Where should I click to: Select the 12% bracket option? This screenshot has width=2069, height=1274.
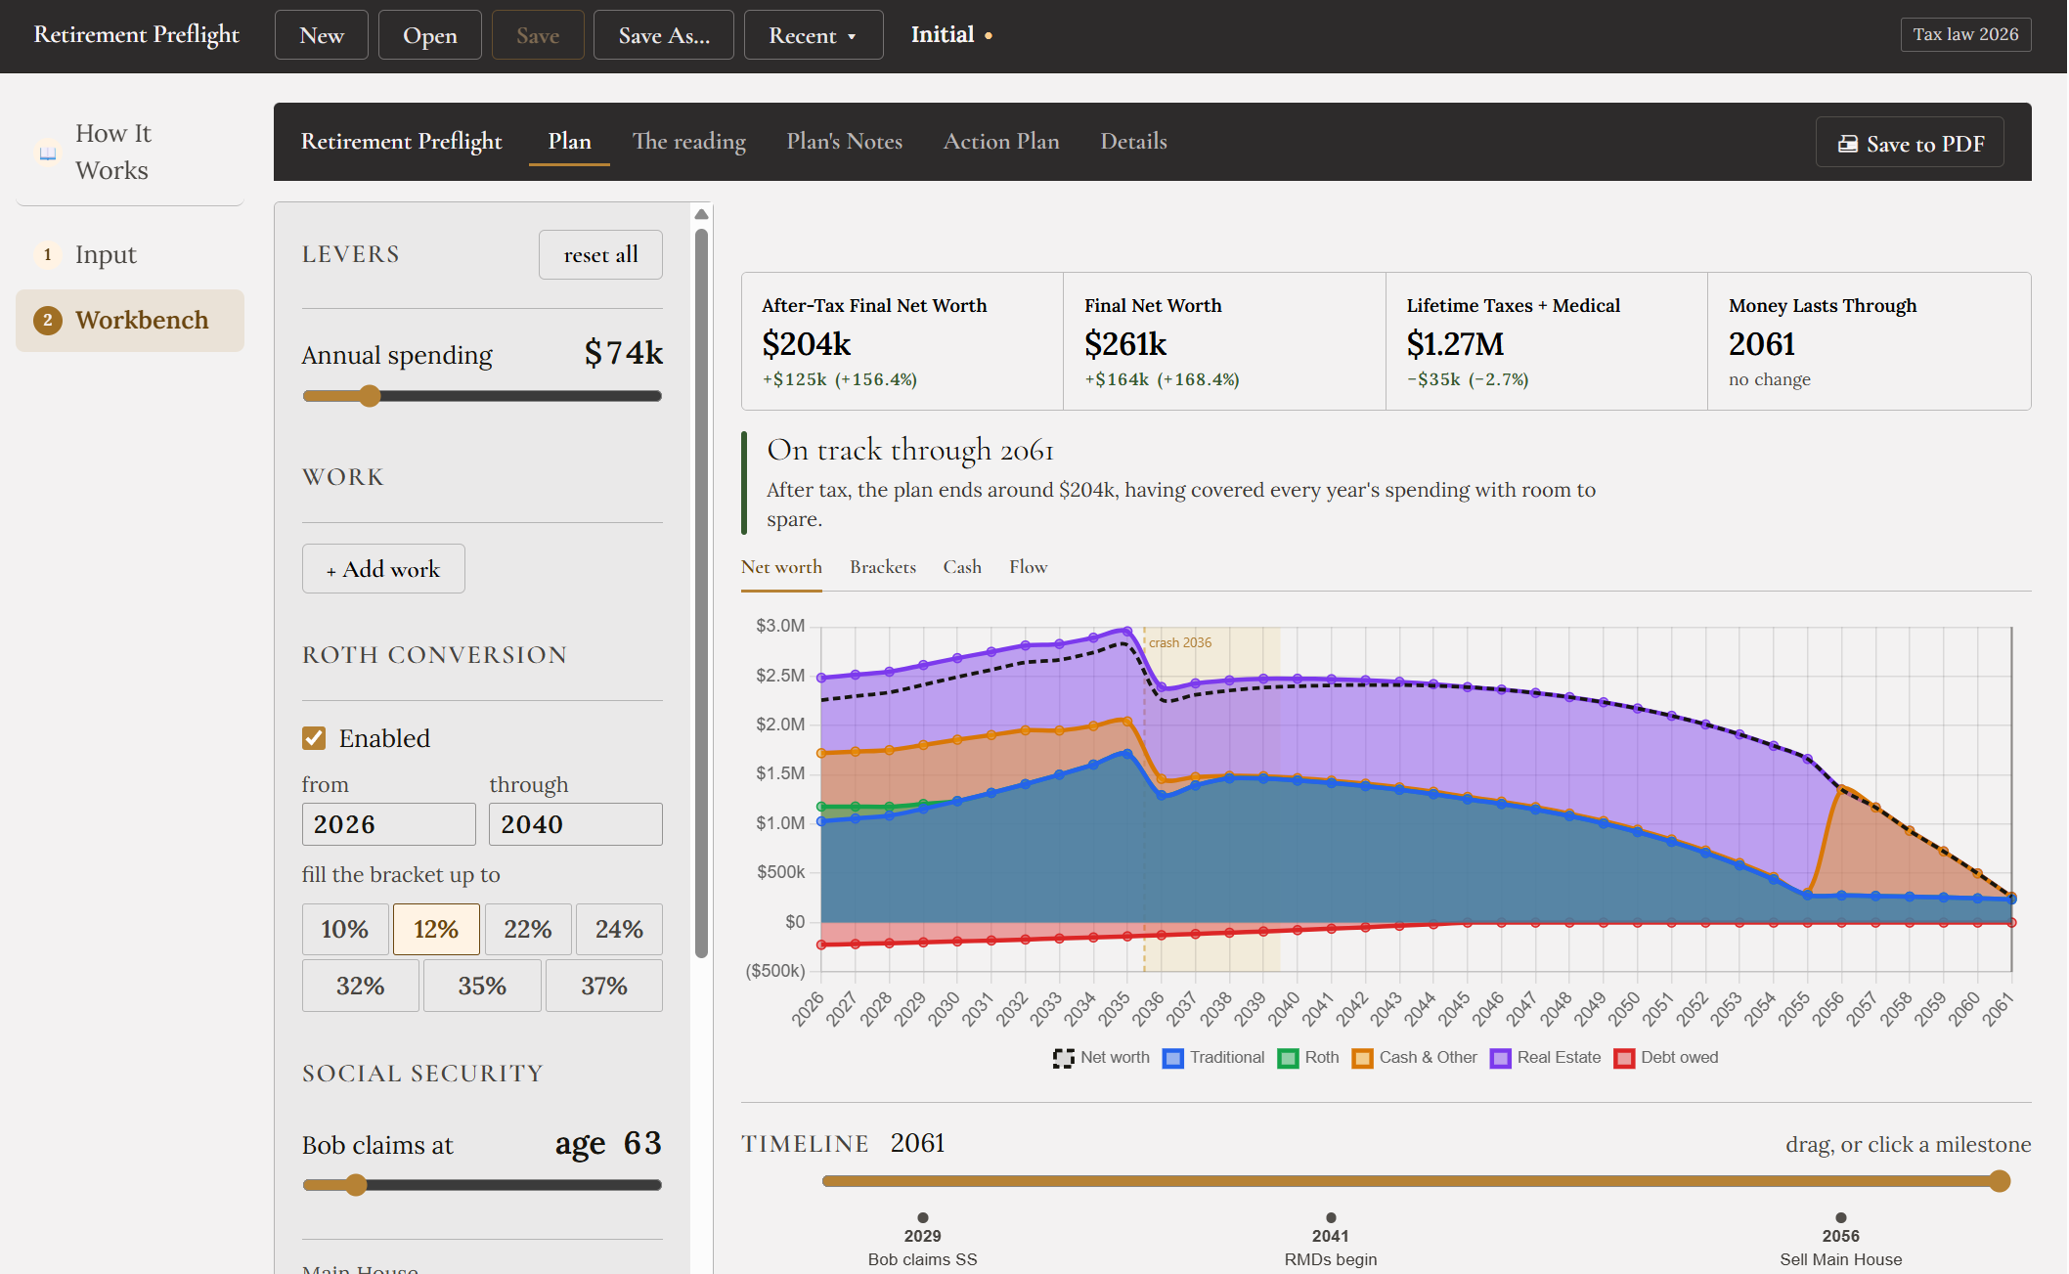click(436, 929)
